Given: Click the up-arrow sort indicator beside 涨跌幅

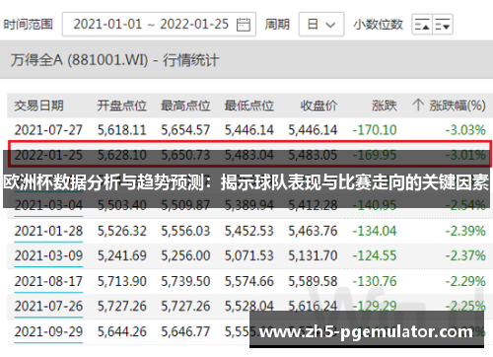Looking at the screenshot, I should pos(418,105).
